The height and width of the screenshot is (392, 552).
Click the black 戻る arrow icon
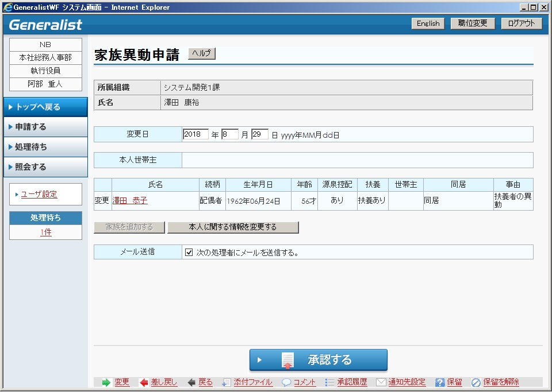point(191,383)
